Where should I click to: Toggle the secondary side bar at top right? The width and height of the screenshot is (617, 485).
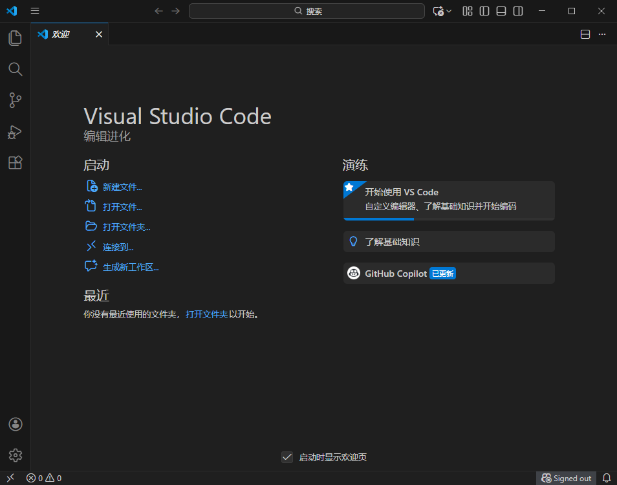[x=517, y=11]
